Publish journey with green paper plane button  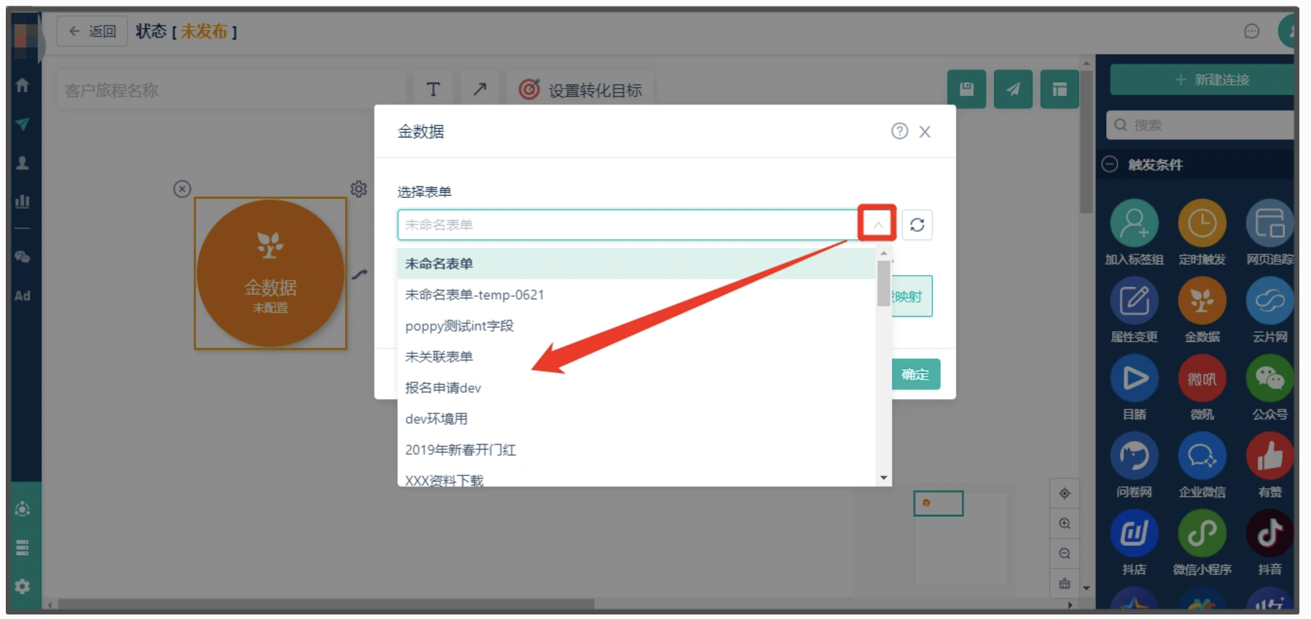[x=1013, y=89]
